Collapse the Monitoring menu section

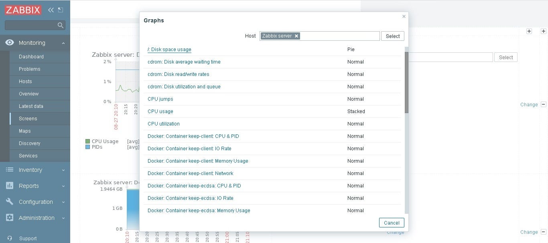[x=63, y=43]
